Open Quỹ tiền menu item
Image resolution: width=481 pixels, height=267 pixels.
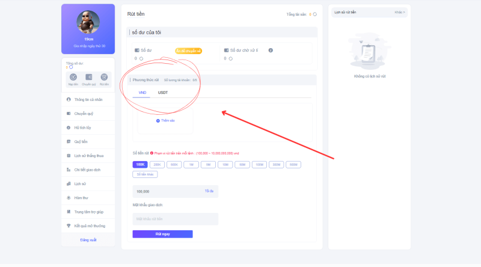(x=88, y=142)
